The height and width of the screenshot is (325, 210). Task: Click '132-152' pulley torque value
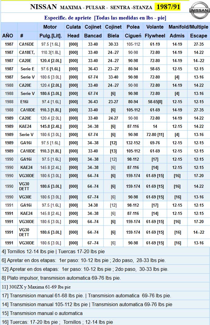tap(133, 143)
